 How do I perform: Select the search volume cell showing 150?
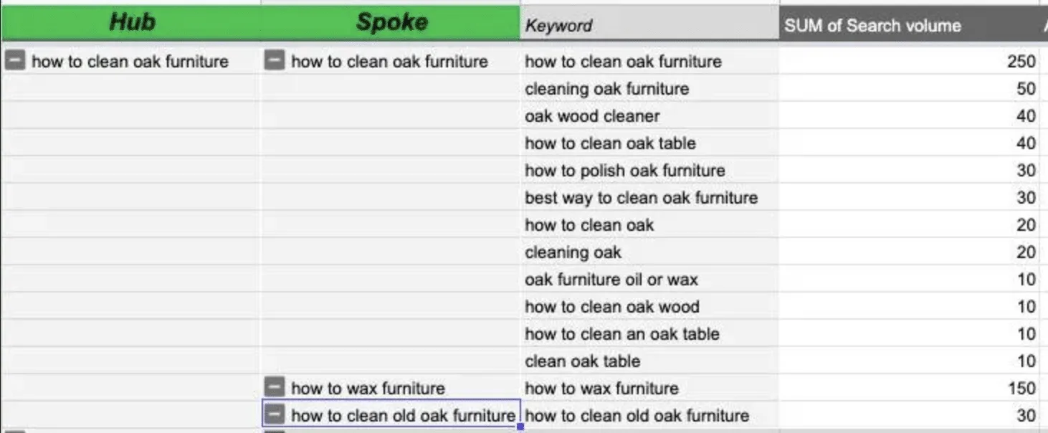(909, 389)
